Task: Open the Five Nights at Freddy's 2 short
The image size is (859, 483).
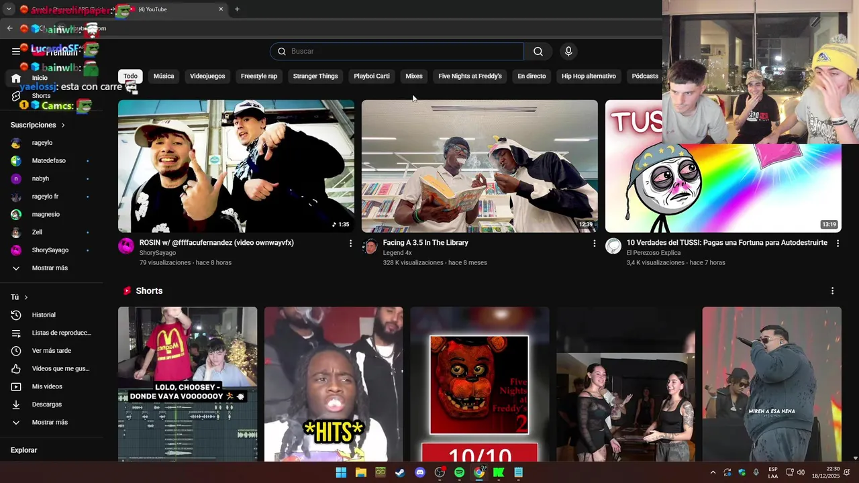Action: tap(480, 384)
